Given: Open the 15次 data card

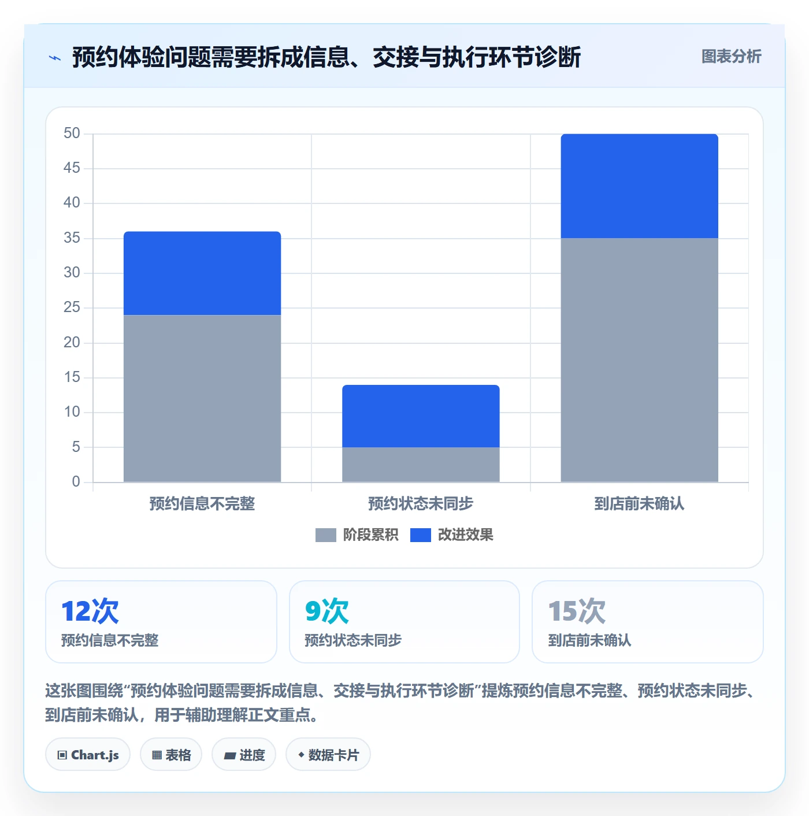Looking at the screenshot, I should [648, 622].
